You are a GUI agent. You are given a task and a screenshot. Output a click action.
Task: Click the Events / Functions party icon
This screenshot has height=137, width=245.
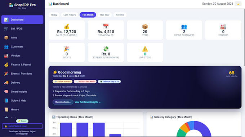tap(6, 74)
